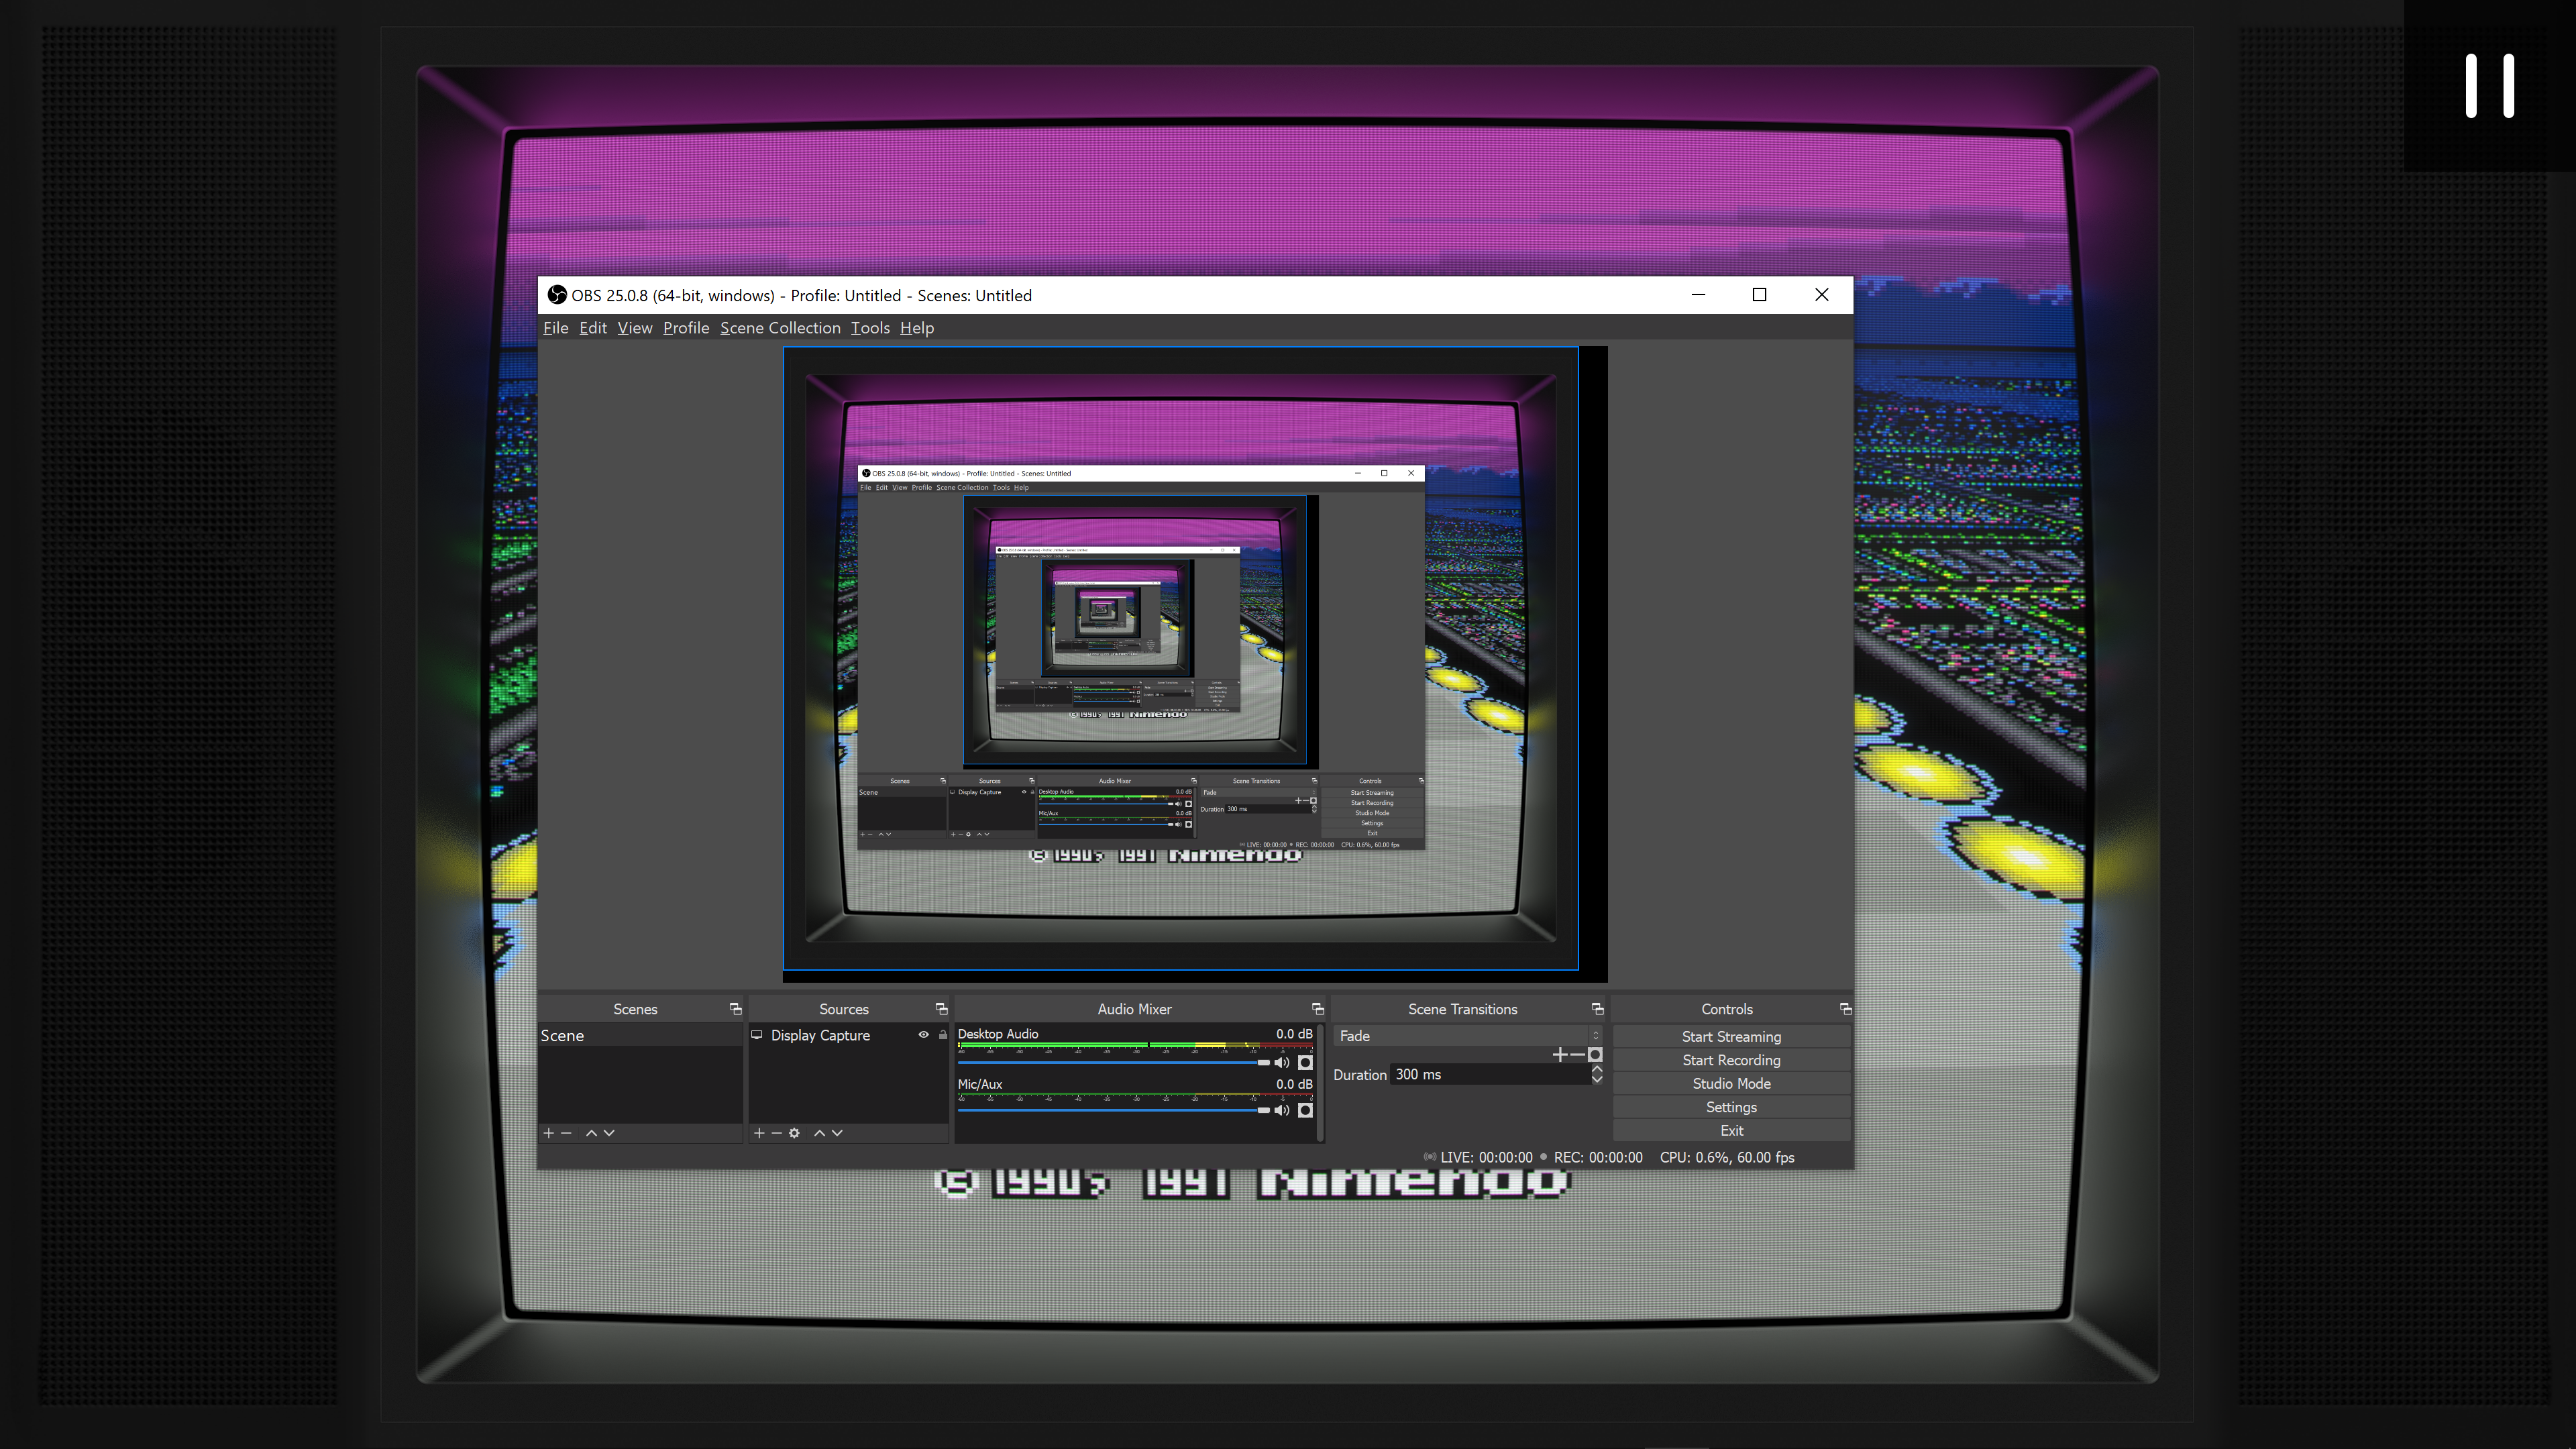Click Start Streaming button
The height and width of the screenshot is (1449, 2576).
pos(1731,1037)
